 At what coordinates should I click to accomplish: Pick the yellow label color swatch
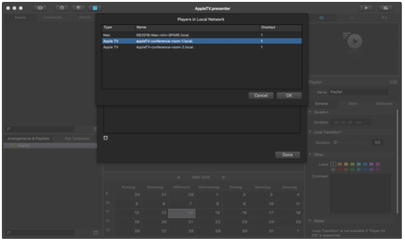tap(346, 164)
